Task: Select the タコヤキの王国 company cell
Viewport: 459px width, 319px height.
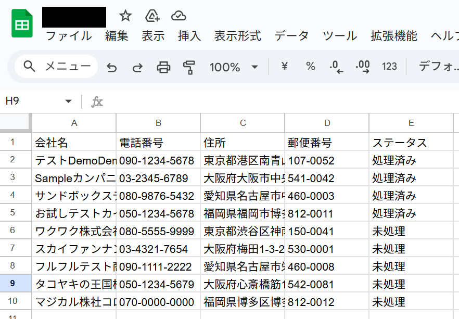Action: [x=74, y=284]
